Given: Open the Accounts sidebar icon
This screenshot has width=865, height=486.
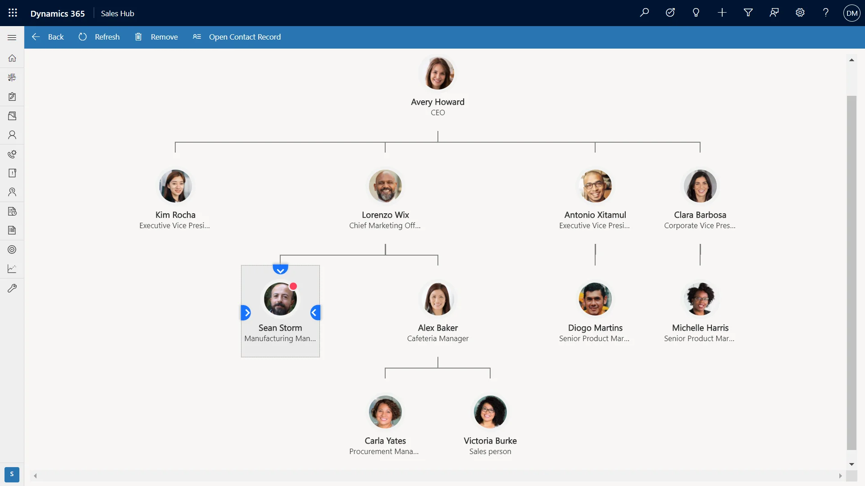Looking at the screenshot, I should tap(12, 116).
